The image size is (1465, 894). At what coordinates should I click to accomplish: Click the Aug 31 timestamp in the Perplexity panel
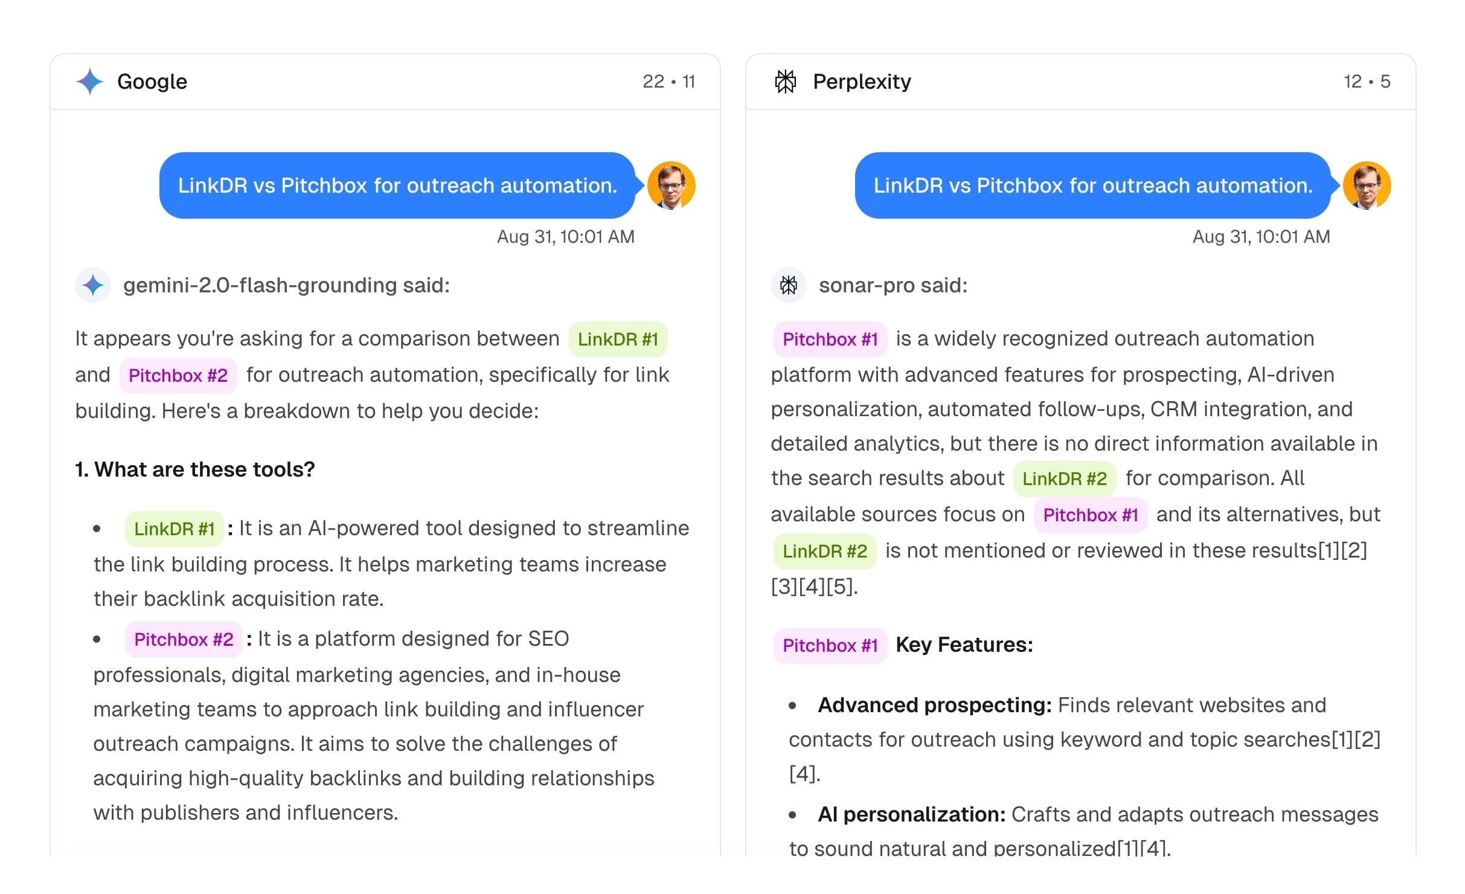[1261, 236]
